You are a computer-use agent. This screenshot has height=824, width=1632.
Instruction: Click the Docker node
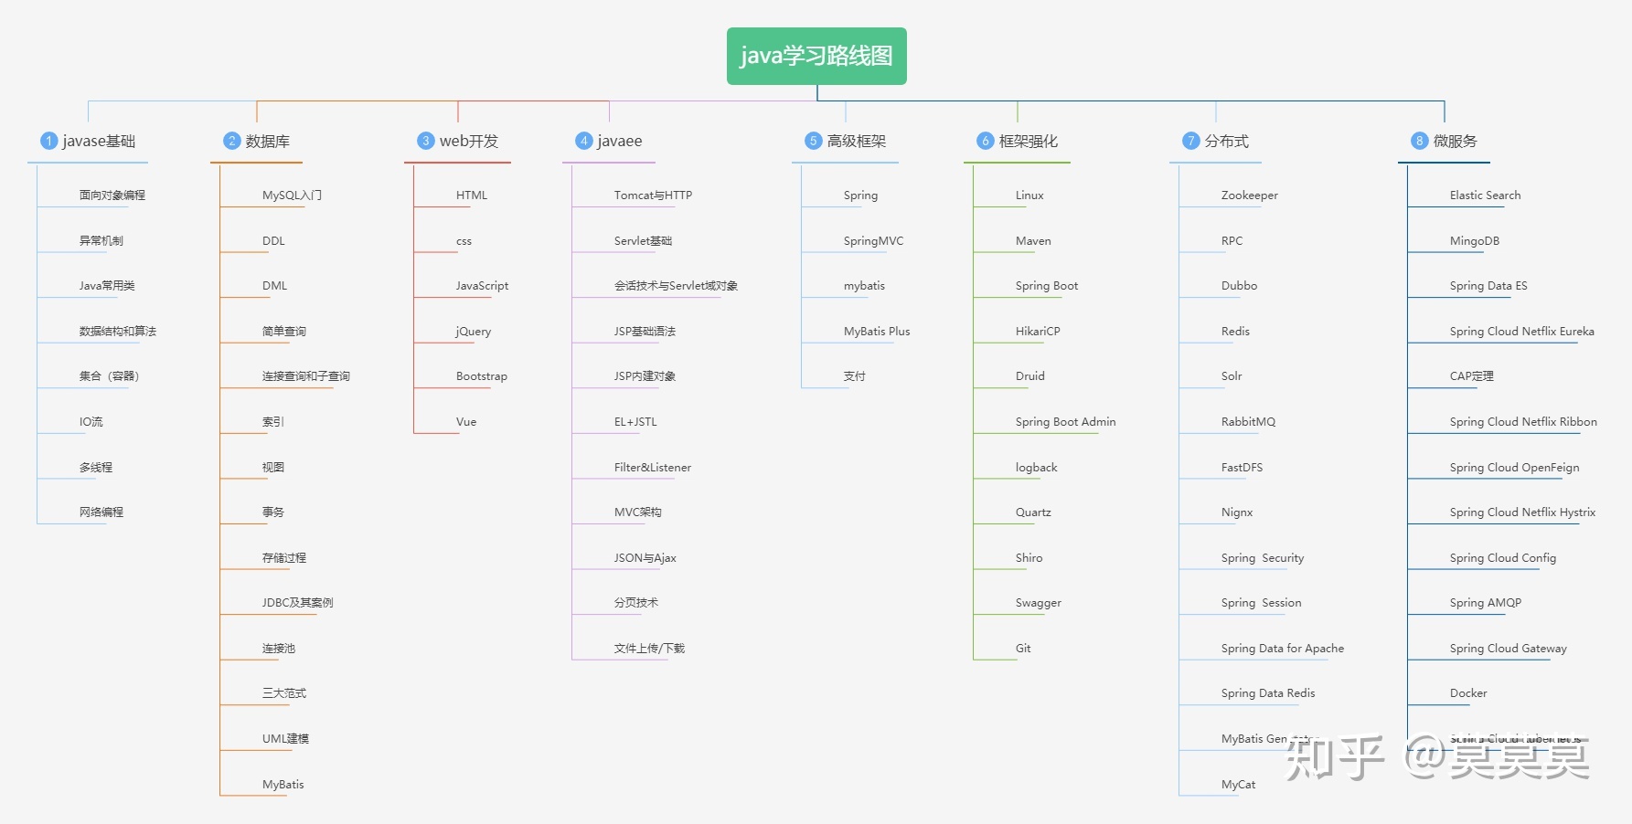click(1468, 693)
